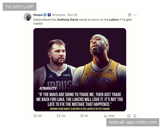Screen dimensions: 162x129
Task: View analytics icon showing 265K views
Action: click(x=105, y=116)
